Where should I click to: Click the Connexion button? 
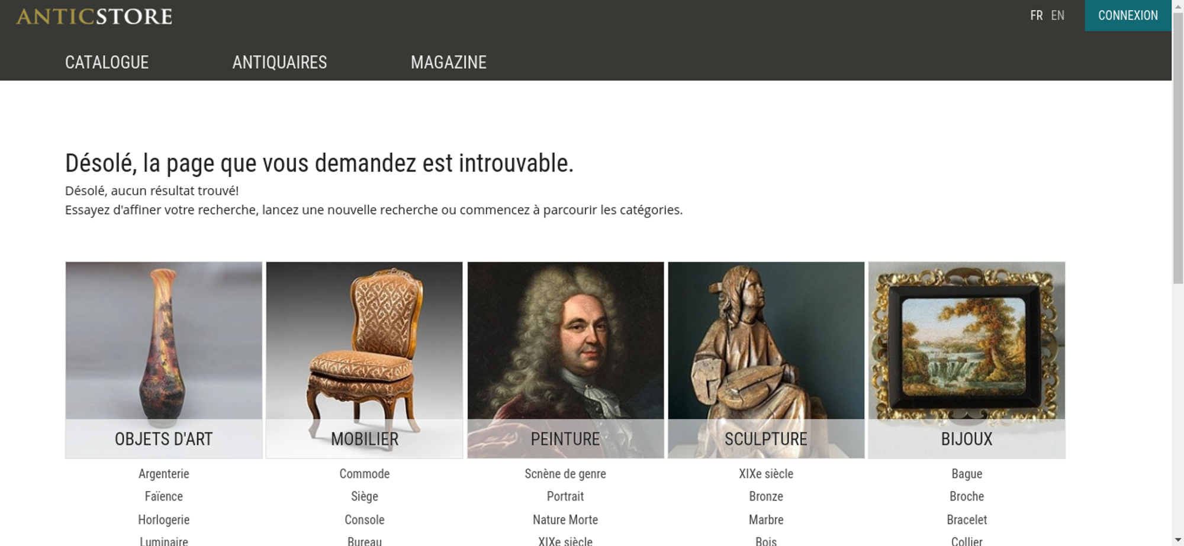click(x=1128, y=15)
